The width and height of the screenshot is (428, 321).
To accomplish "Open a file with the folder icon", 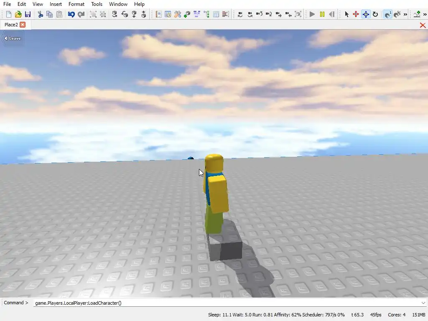I will coord(18,14).
